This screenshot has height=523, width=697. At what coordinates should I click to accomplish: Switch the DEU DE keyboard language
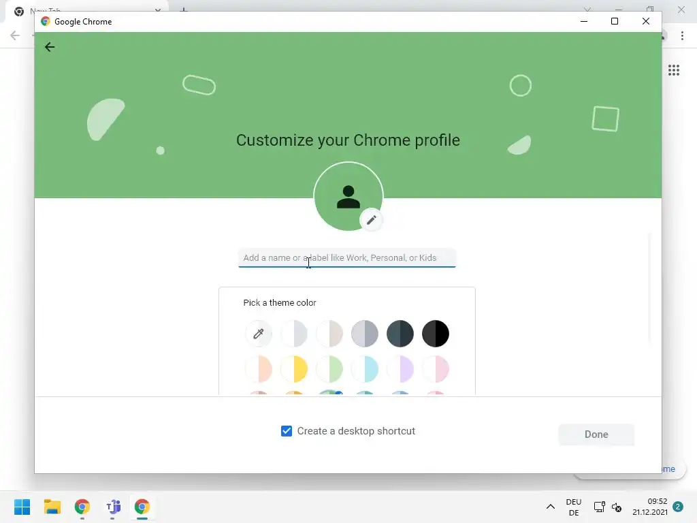click(x=573, y=507)
